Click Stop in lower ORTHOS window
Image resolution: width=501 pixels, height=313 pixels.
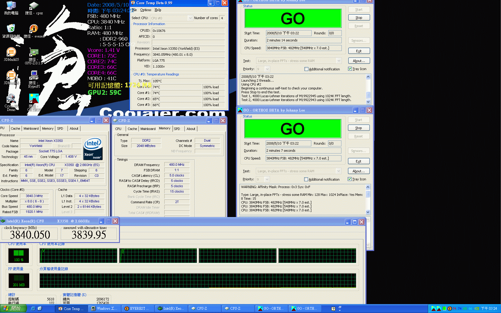click(x=359, y=128)
